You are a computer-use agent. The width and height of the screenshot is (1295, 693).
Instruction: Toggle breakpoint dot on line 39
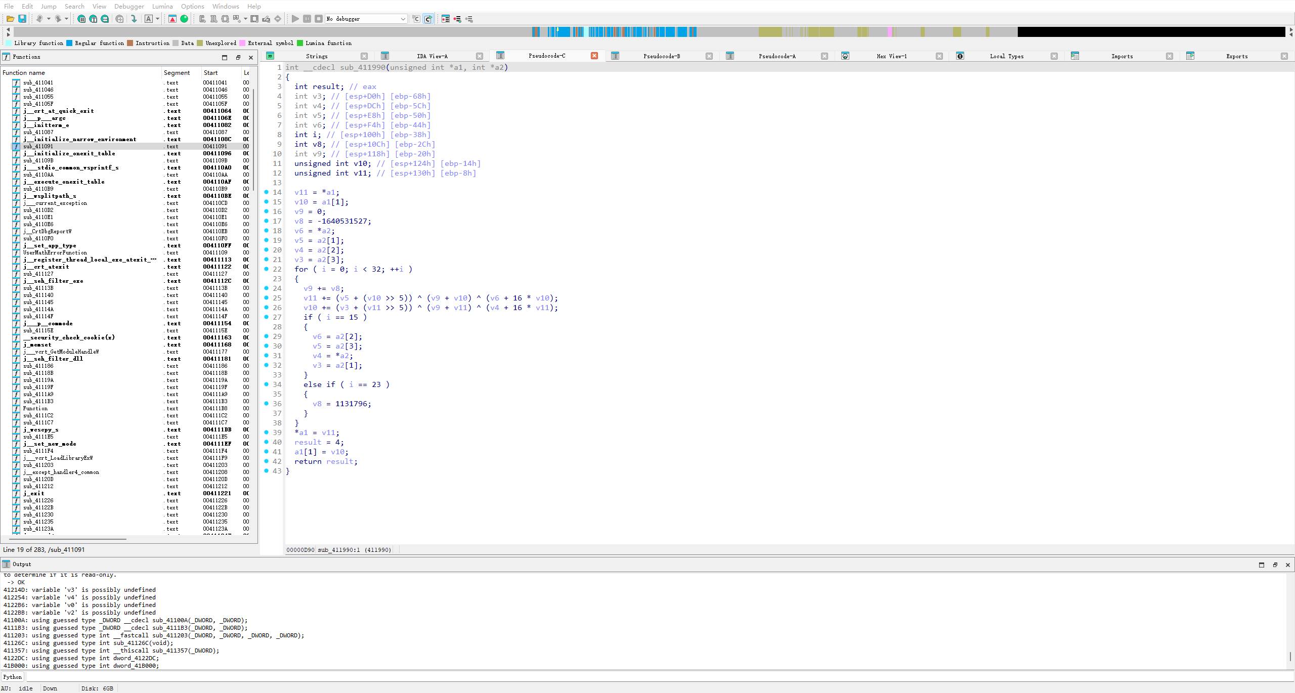point(267,432)
